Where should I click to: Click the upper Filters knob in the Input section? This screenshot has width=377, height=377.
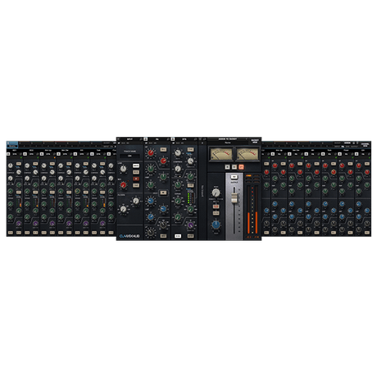point(136,201)
